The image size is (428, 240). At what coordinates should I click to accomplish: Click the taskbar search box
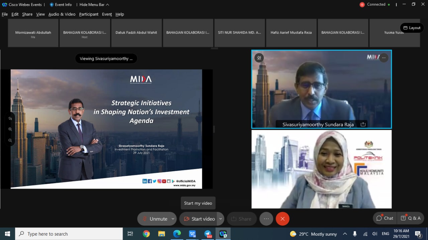pyautogui.click(x=69, y=234)
